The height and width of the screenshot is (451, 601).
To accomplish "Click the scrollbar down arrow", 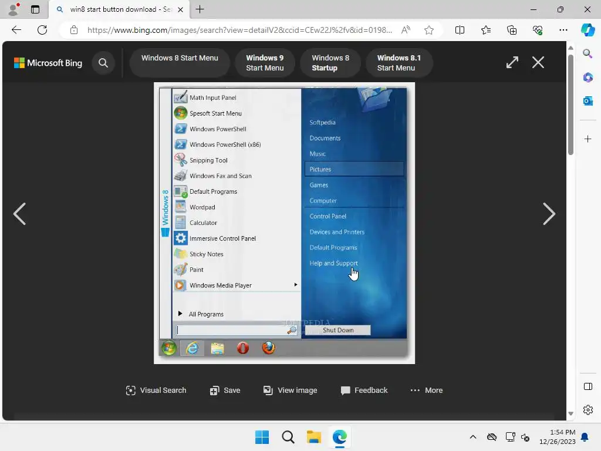I will (x=570, y=414).
